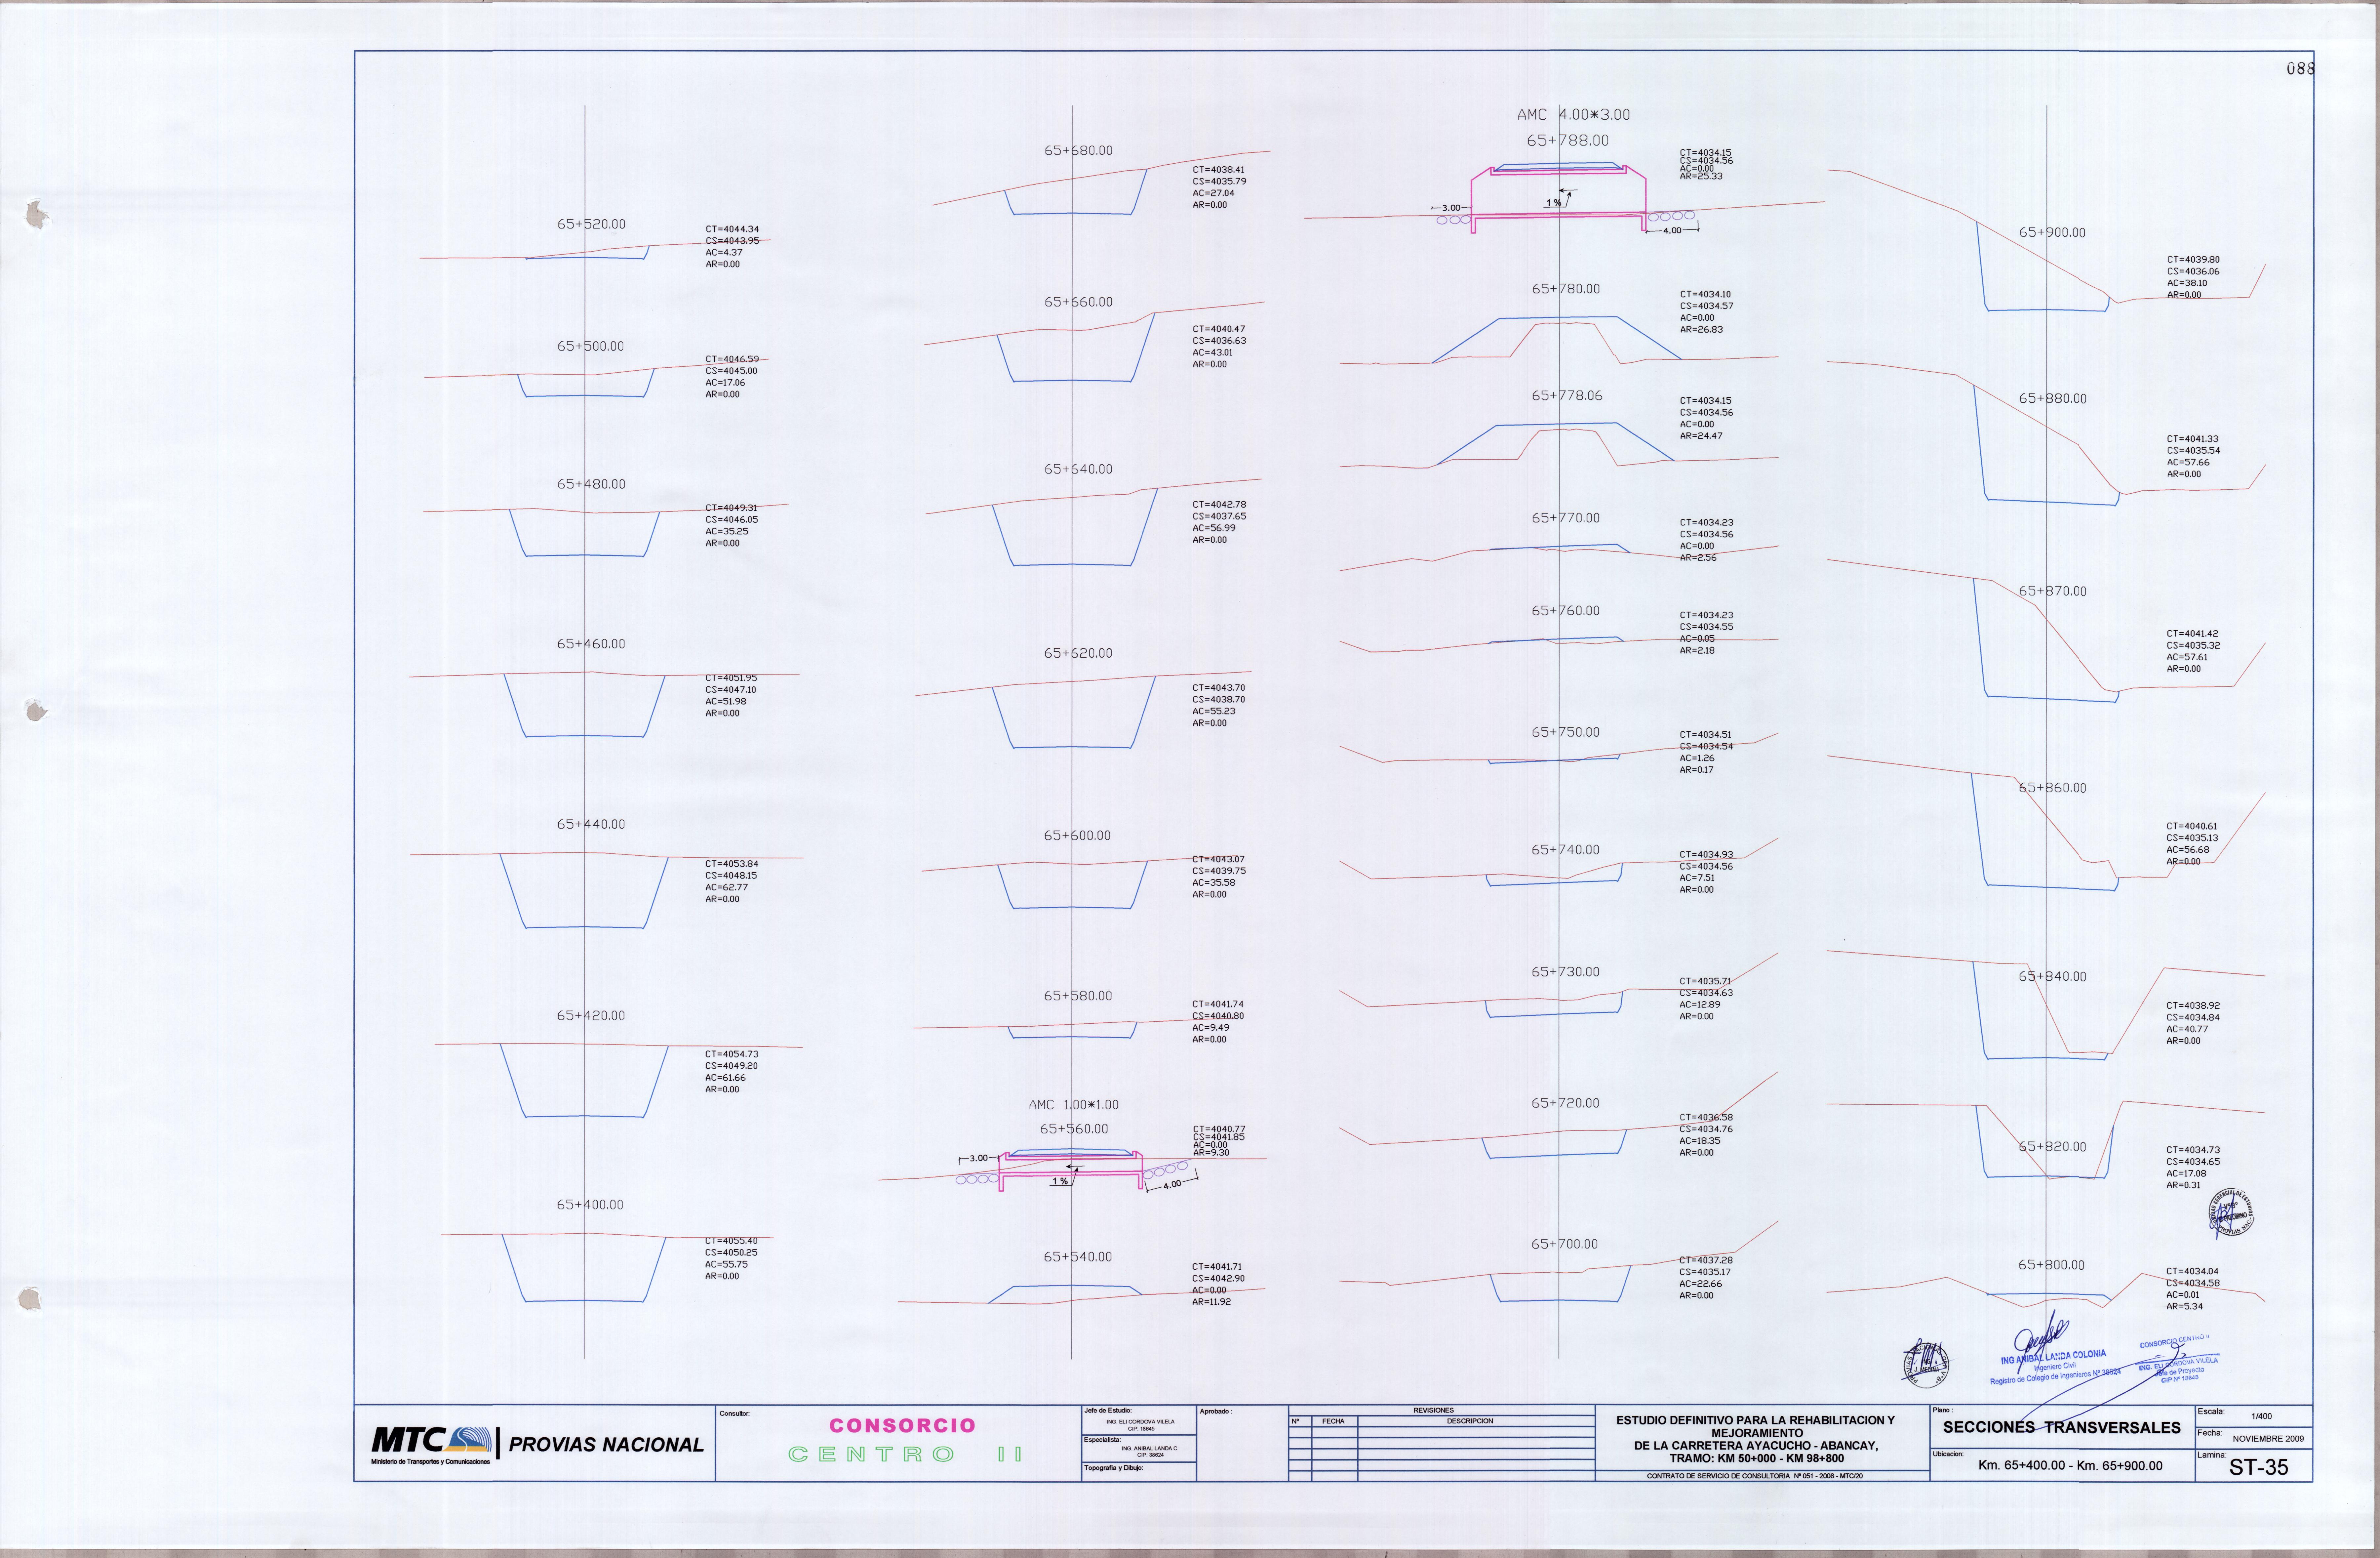Click location Km. 65+400.00 - Km. 65+900.00
2380x1558 pixels.
pyautogui.click(x=2070, y=1466)
